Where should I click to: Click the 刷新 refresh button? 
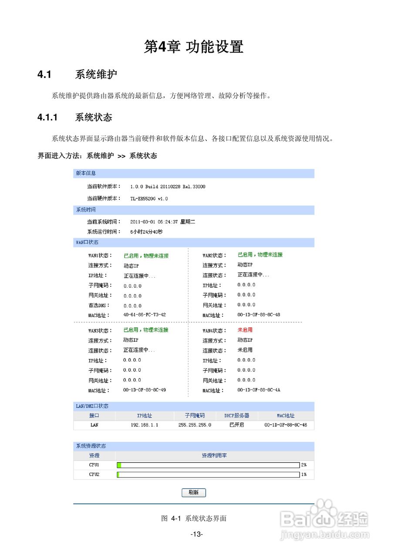[x=193, y=493]
